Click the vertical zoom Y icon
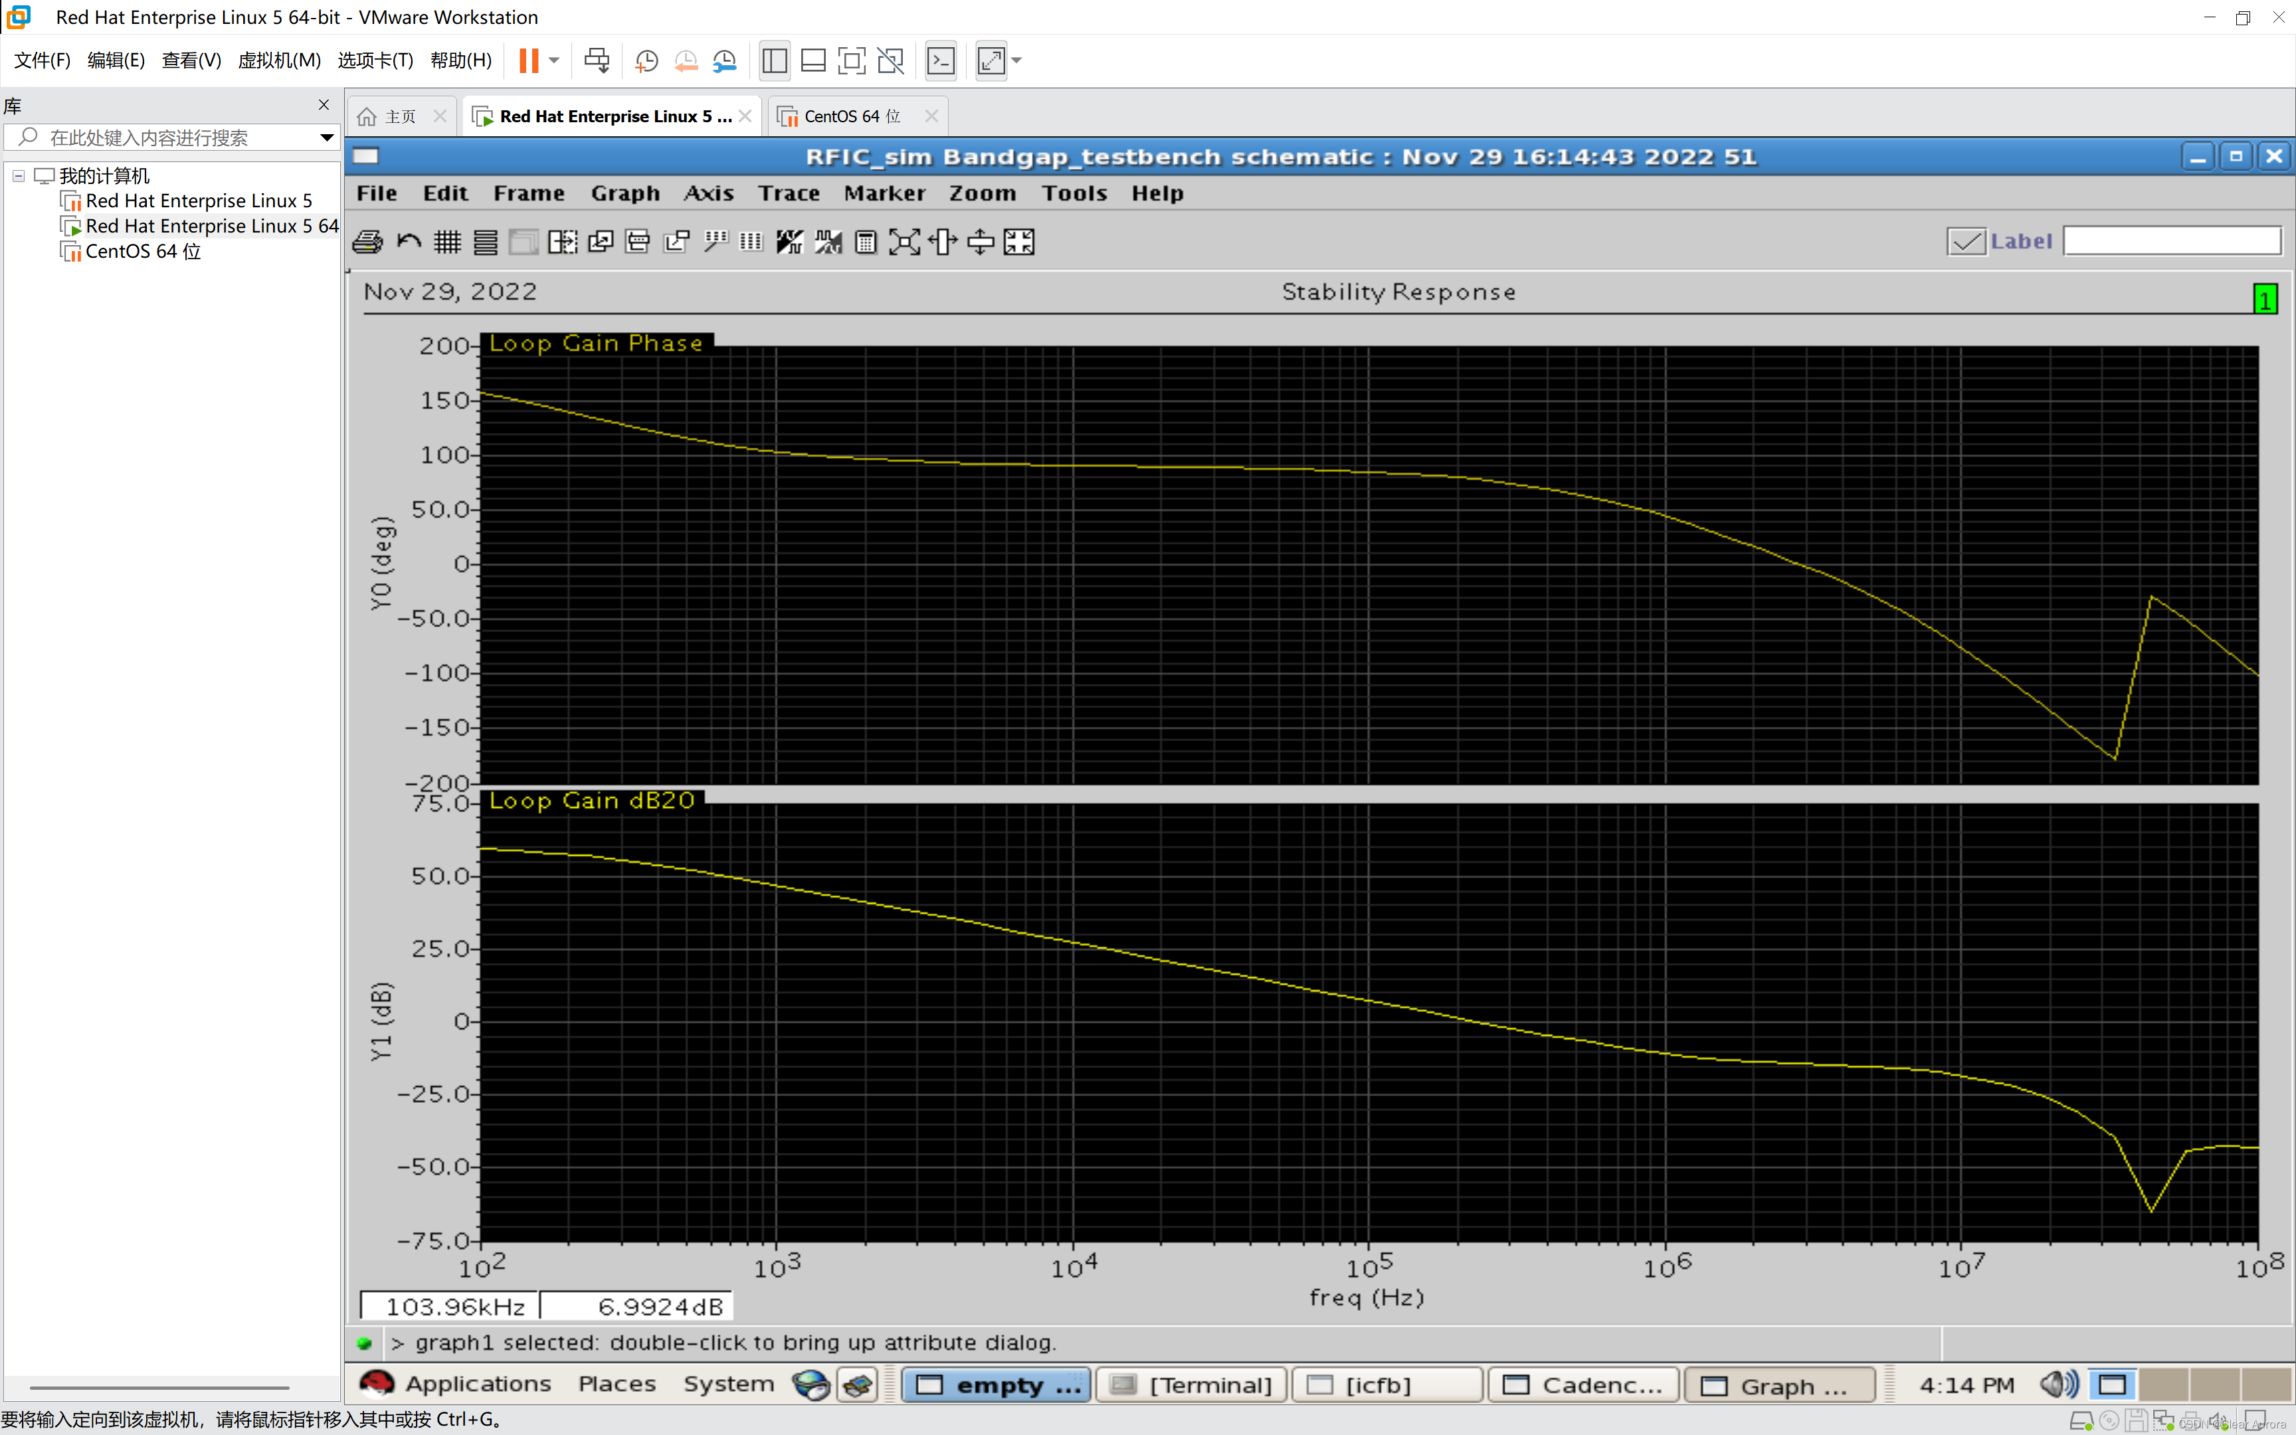 (981, 242)
